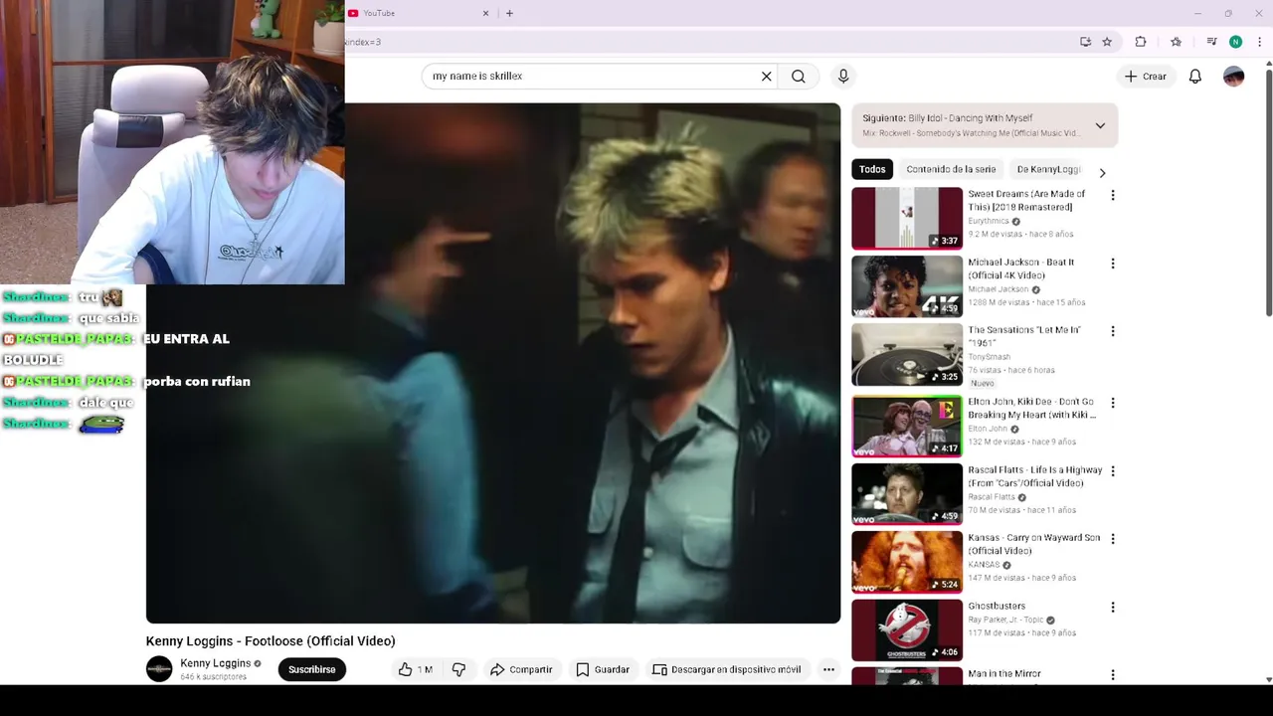This screenshot has height=716, width=1273.
Task: Open Michael Jackson Beat It thumbnail
Action: 907,286
